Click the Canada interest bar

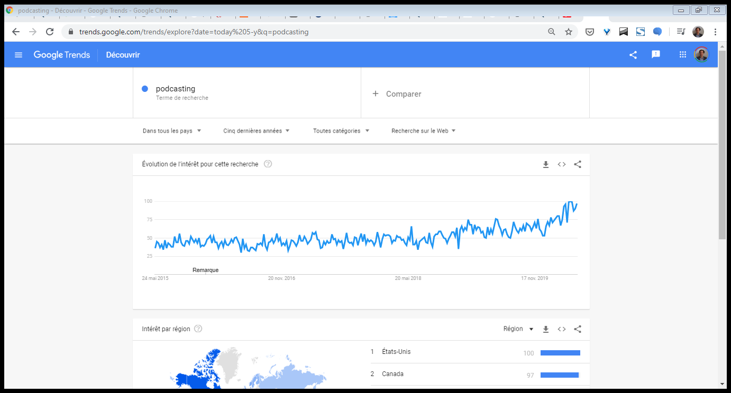click(x=560, y=375)
